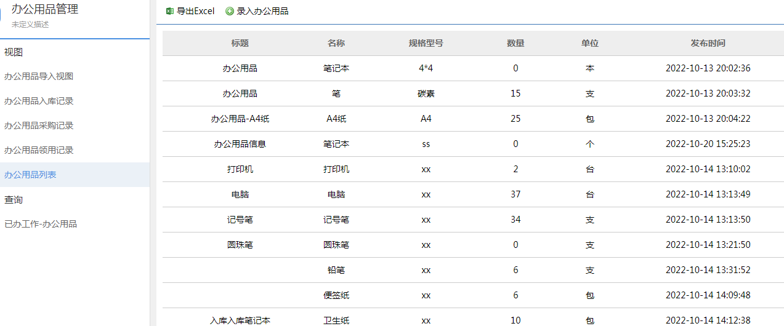Select 办公用品领用记录 sidebar item

pyautogui.click(x=39, y=150)
